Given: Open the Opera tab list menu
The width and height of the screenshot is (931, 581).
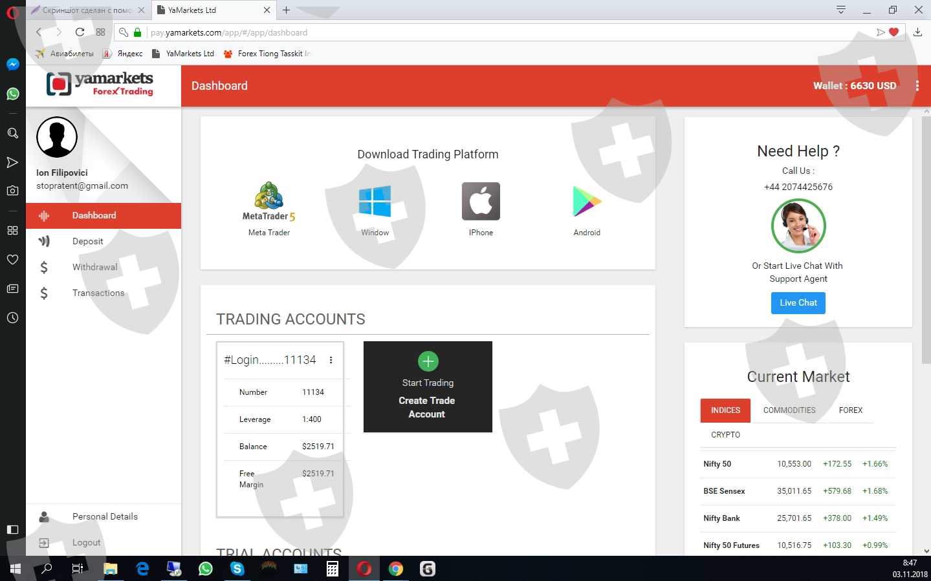Looking at the screenshot, I should pyautogui.click(x=840, y=10).
